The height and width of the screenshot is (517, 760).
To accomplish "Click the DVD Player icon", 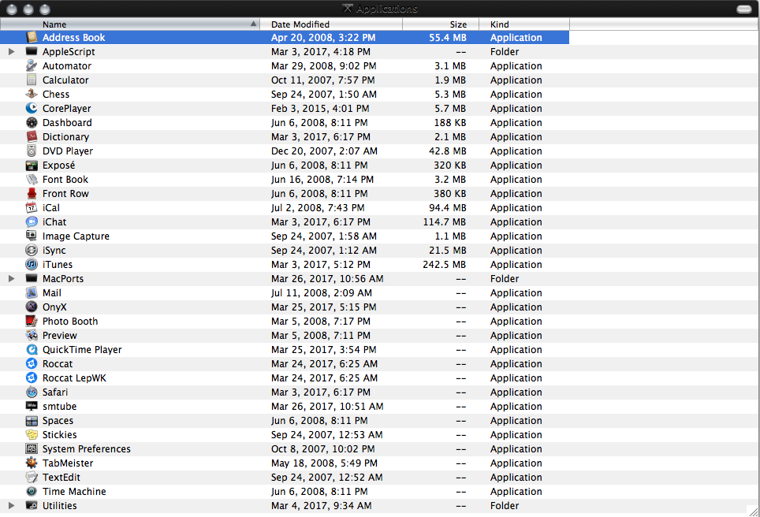I will coord(32,151).
